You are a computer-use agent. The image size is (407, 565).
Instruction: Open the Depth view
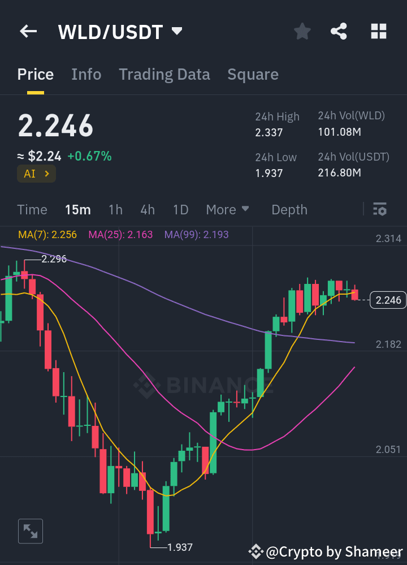coord(289,209)
